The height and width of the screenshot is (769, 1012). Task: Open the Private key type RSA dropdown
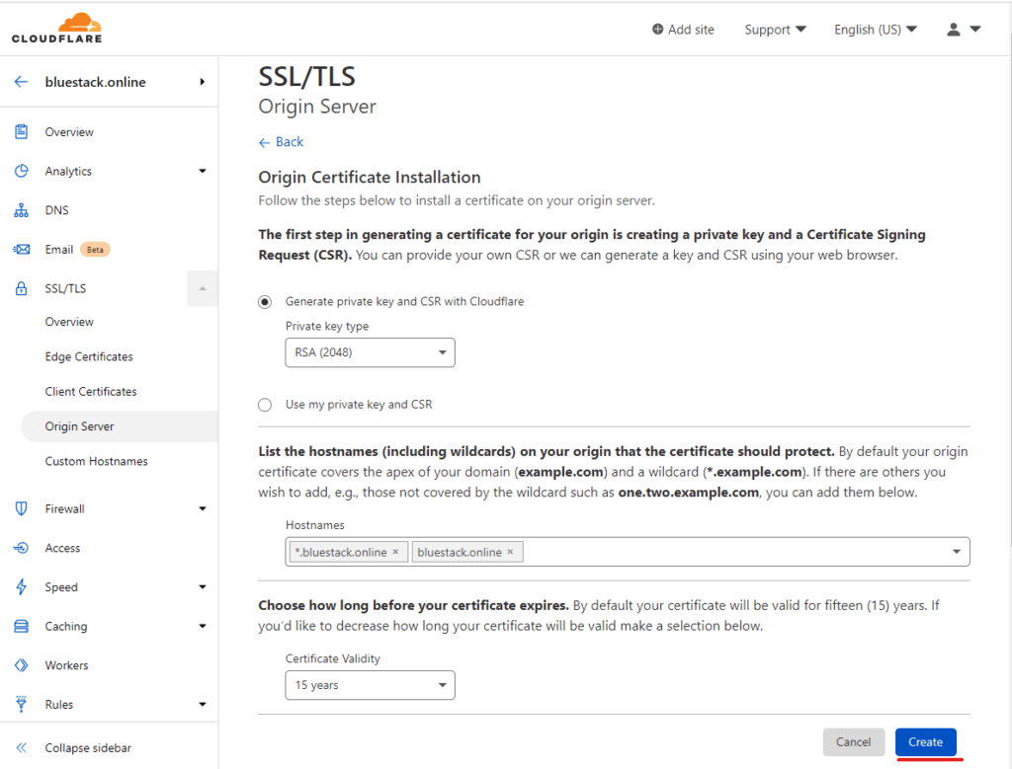click(370, 352)
